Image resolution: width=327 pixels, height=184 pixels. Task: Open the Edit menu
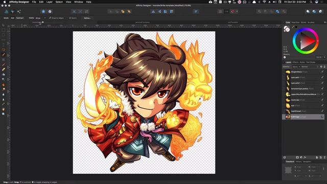[x=41, y=2]
